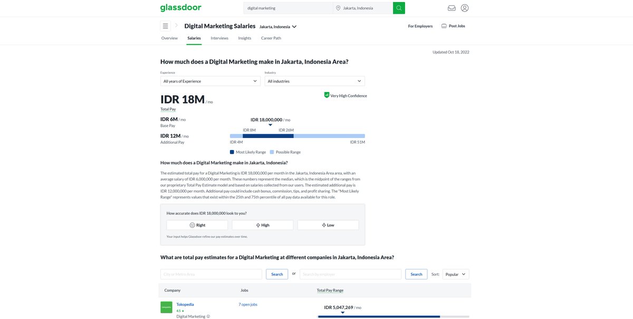Open the All industries dropdown
Screen dimensions: 633x319
coord(314,81)
